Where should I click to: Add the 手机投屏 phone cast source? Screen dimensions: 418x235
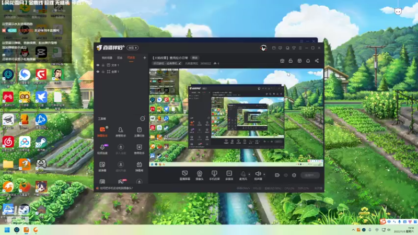click(214, 175)
